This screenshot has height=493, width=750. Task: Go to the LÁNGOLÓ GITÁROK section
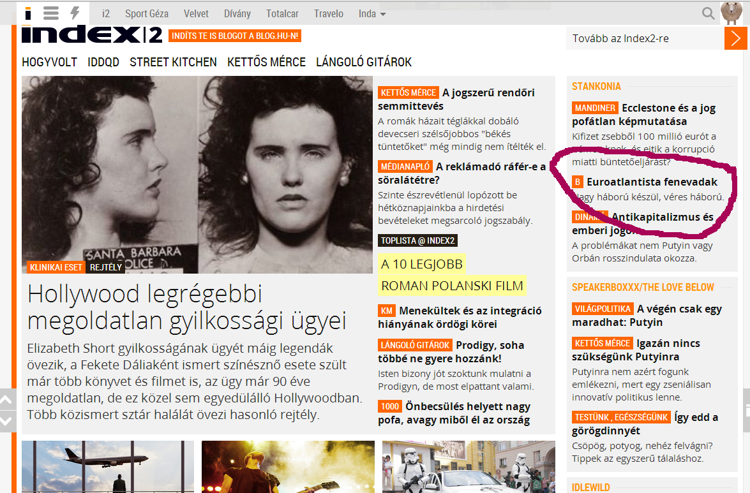click(x=364, y=62)
